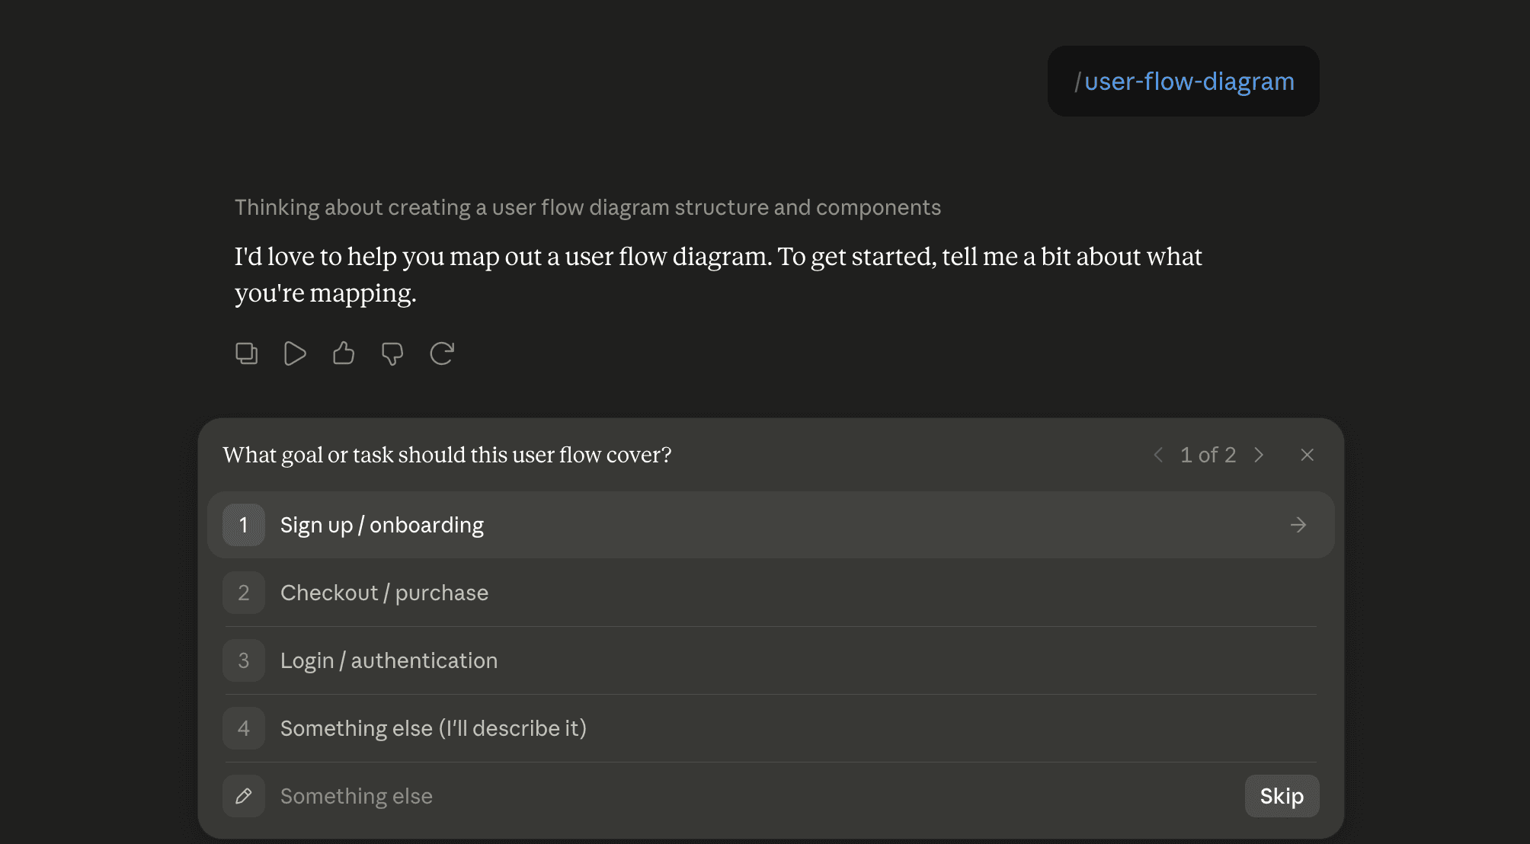Click the number 3 badge

[244, 660]
